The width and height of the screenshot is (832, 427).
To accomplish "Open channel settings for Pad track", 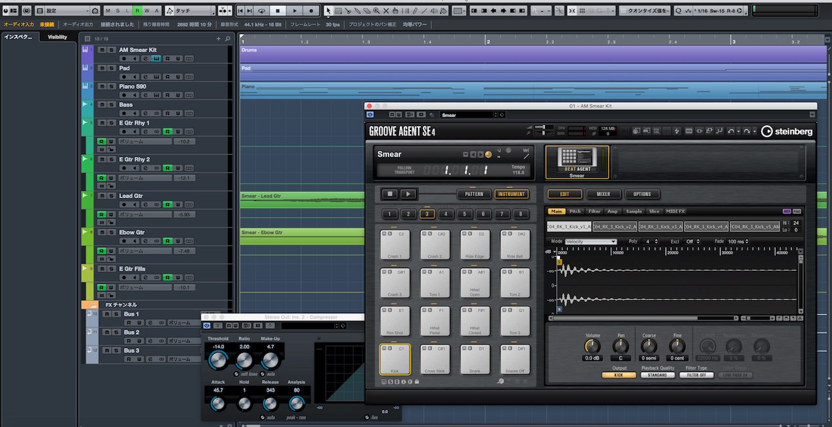I will (145, 77).
